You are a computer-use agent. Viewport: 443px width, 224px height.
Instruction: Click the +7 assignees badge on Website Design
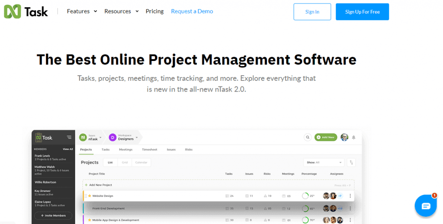coord(340,196)
